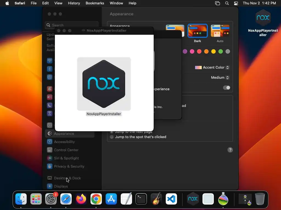Open the Window menu

[x=116, y=3]
